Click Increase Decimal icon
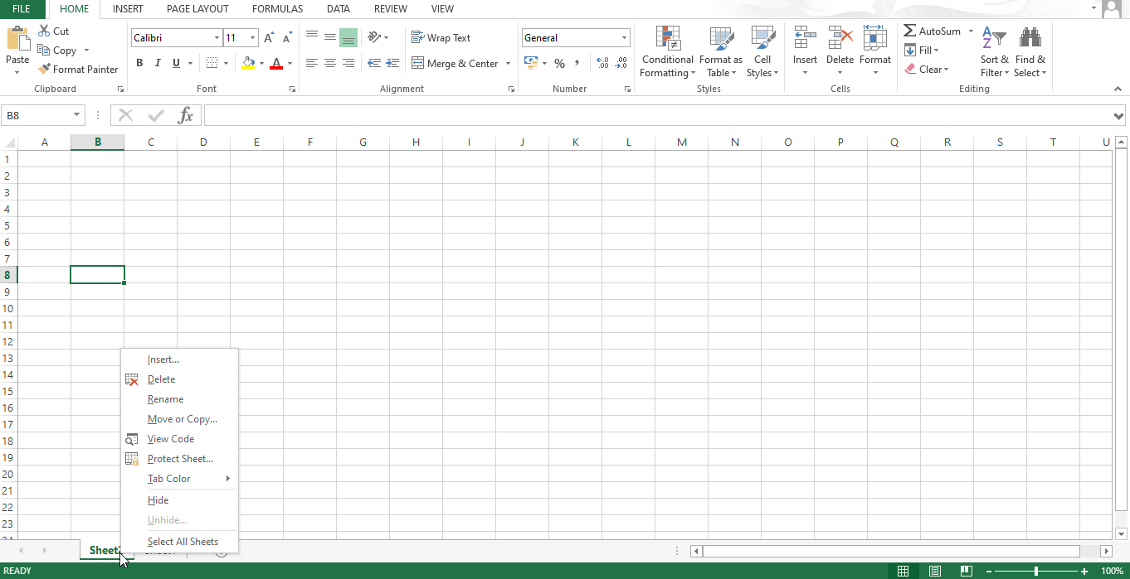1130x579 pixels. (602, 63)
